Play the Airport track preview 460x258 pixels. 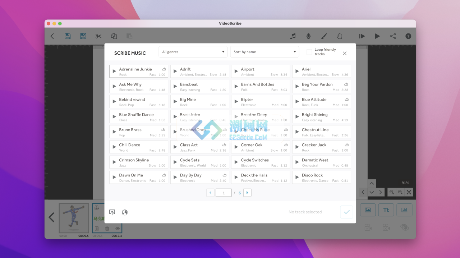(236, 71)
